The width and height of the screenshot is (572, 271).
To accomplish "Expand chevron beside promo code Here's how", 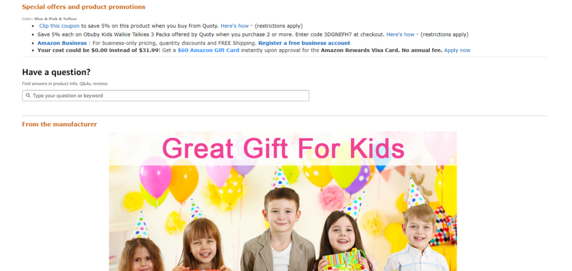I will point(418,35).
